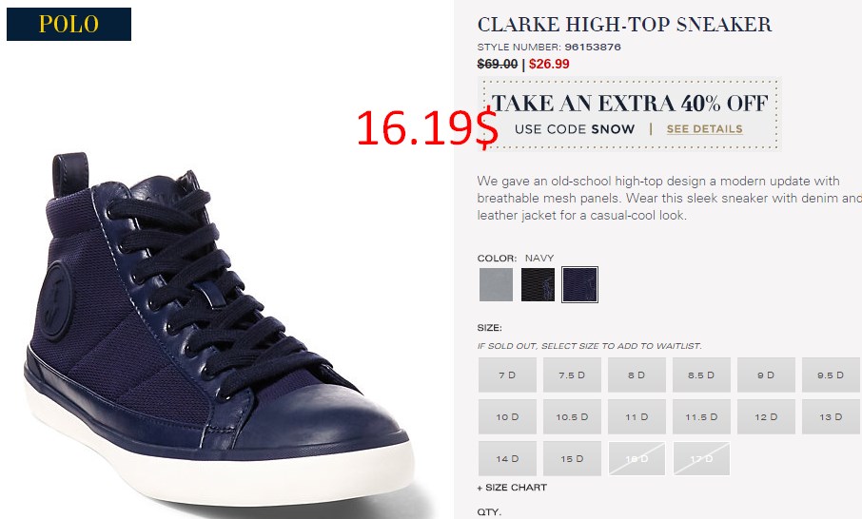This screenshot has height=519, width=862.
Task: Select the grey color swatch
Action: point(496,284)
